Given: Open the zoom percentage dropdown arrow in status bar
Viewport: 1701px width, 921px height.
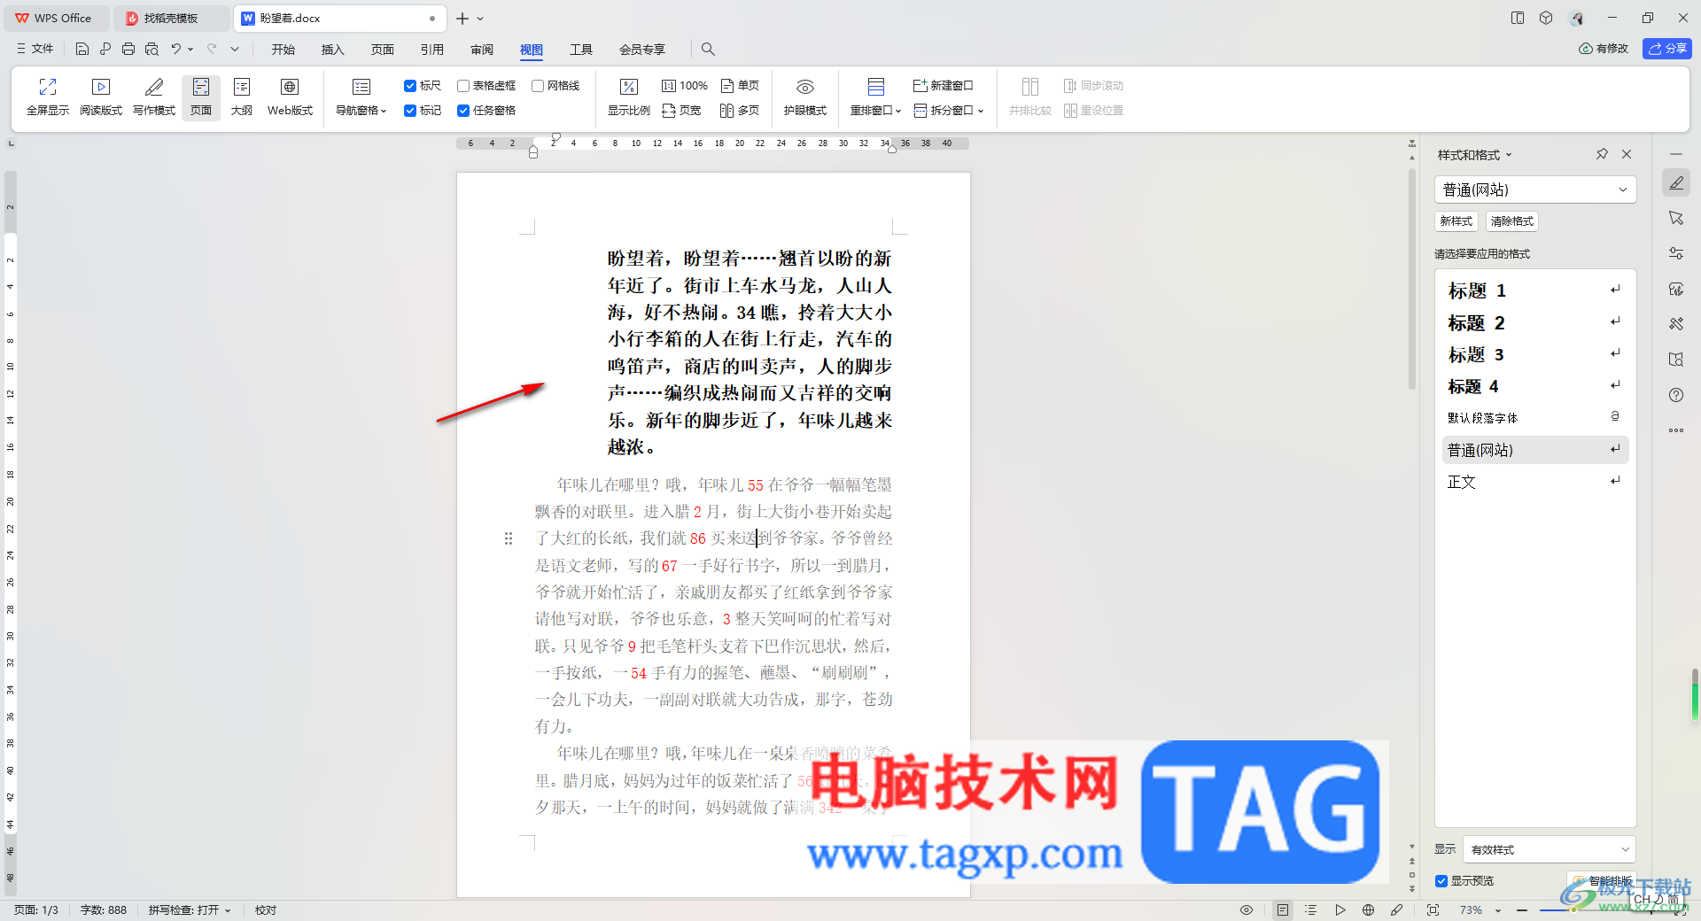Looking at the screenshot, I should 1498,910.
